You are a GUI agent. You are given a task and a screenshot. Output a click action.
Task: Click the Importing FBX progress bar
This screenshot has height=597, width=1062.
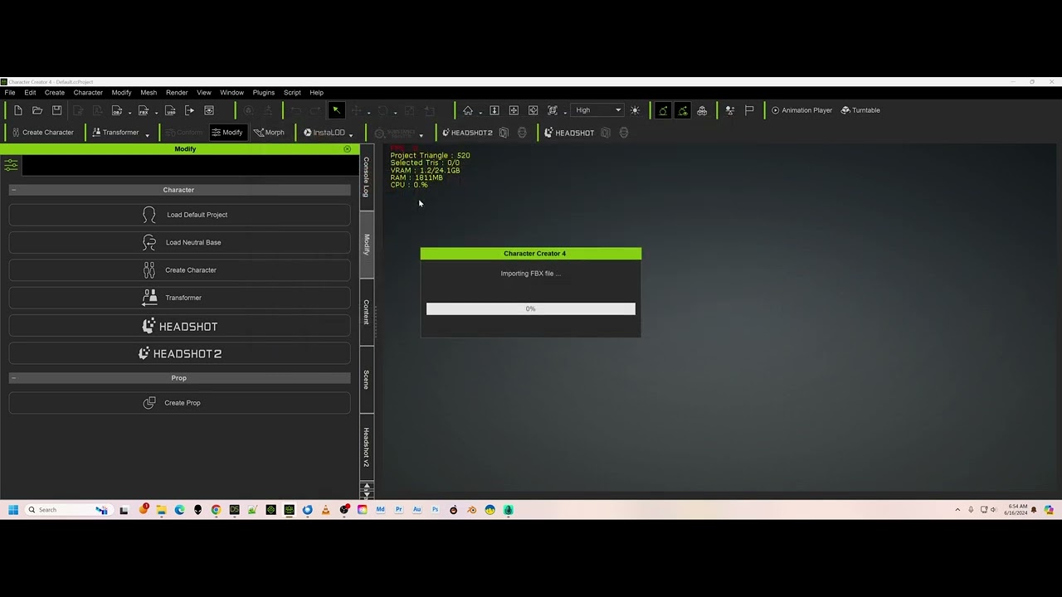point(531,308)
